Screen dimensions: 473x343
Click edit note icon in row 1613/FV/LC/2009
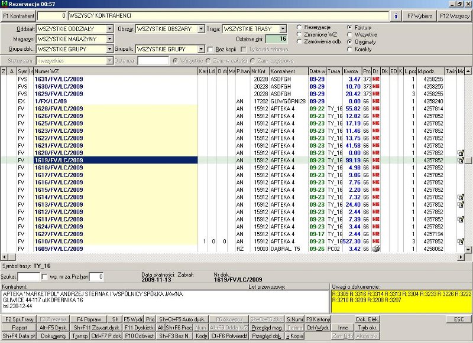pos(461,204)
